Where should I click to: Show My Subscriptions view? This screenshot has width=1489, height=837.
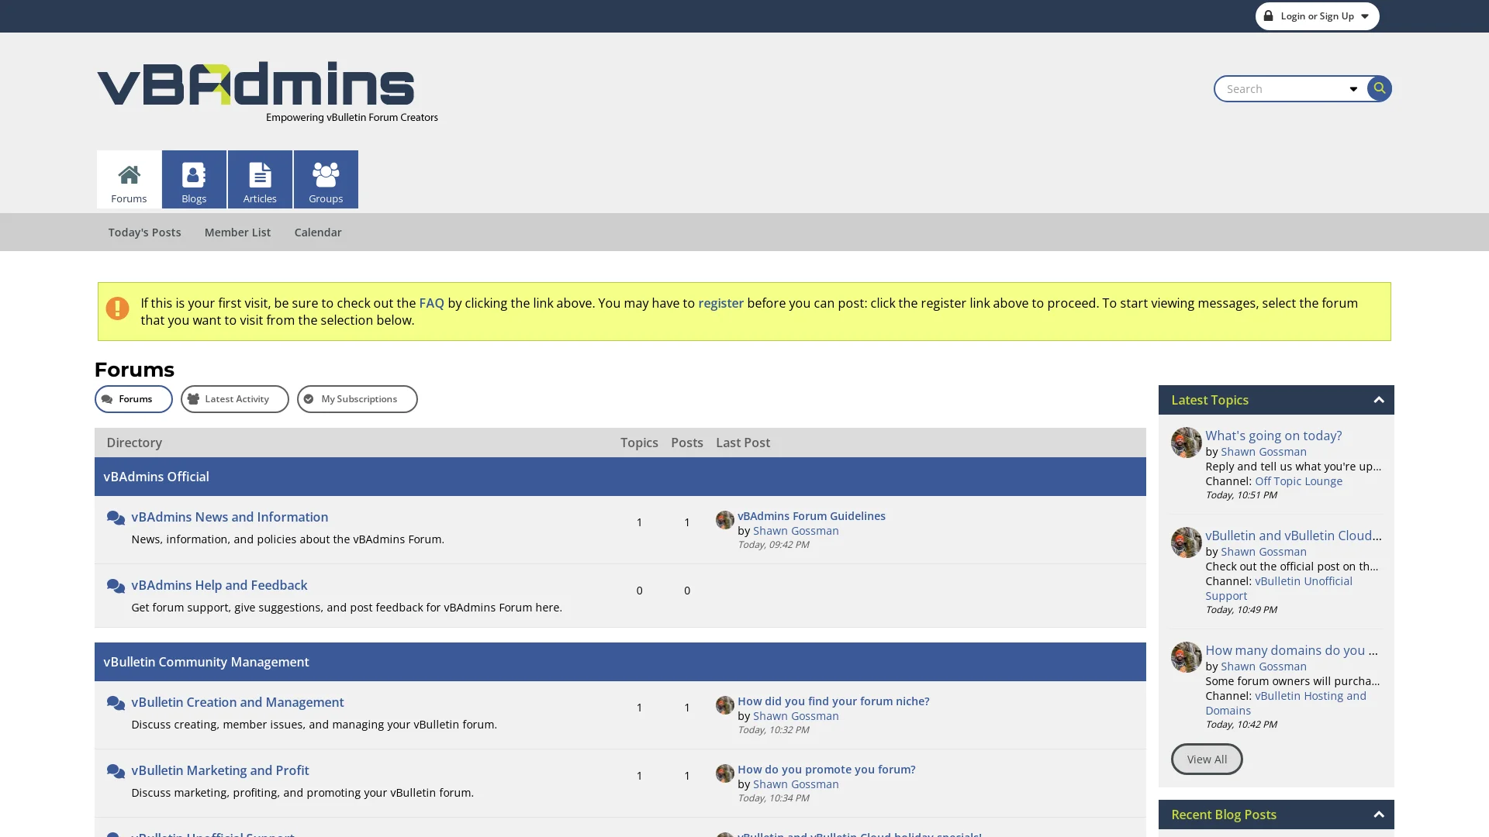pyautogui.click(x=358, y=399)
